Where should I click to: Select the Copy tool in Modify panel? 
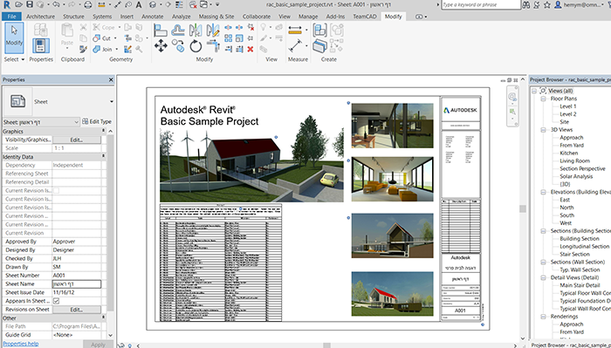[178, 46]
